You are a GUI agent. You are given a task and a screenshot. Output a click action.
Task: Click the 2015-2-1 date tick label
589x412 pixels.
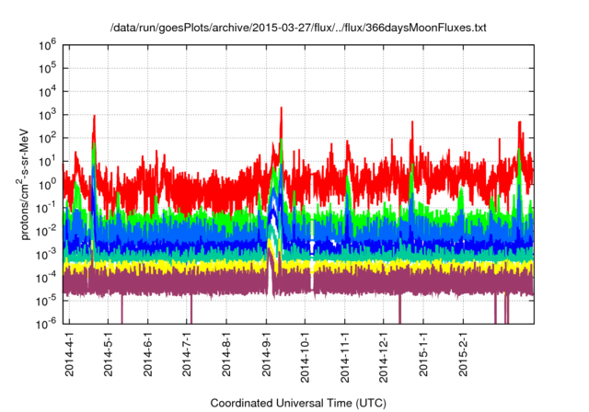tap(462, 353)
